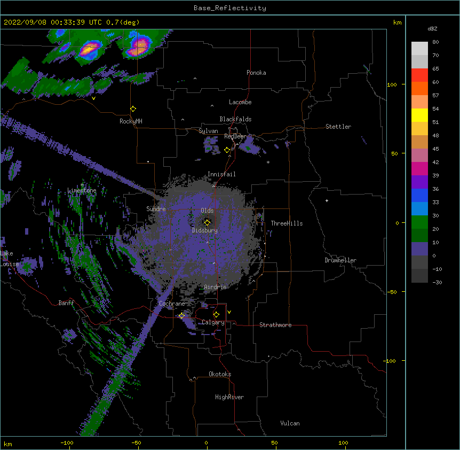Click the Strathmore label

click(x=275, y=325)
